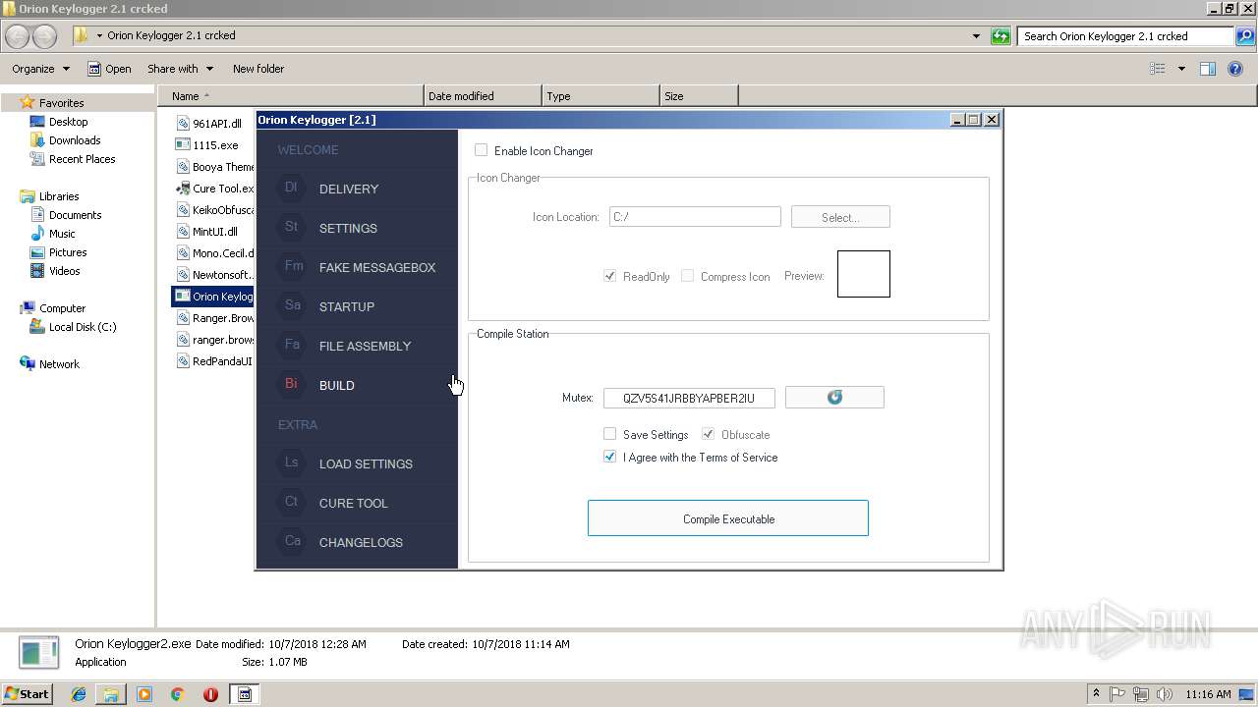The image size is (1258, 707).
Task: Click the Fm fake messagebox icon
Action: [293, 266]
